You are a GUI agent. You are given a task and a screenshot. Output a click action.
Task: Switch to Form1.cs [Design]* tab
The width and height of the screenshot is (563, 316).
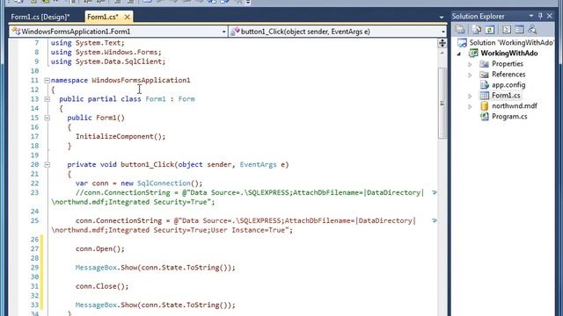coord(40,17)
